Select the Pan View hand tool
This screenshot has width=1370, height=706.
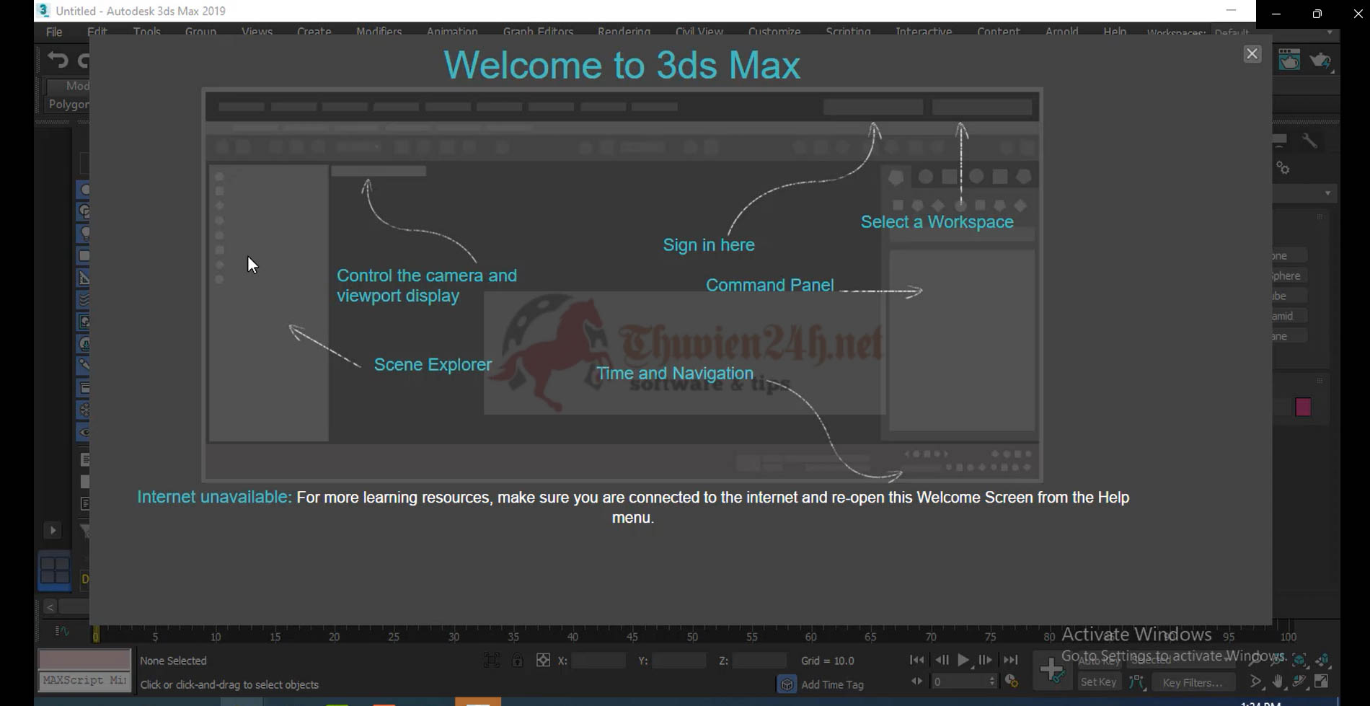(x=1278, y=681)
